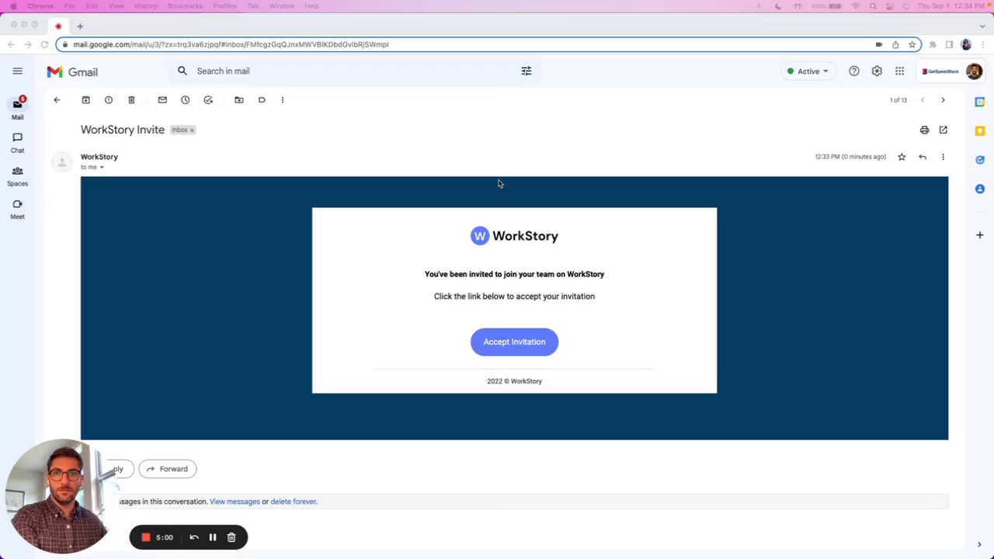Open Google Tasks side panel
994x559 pixels.
(x=980, y=160)
